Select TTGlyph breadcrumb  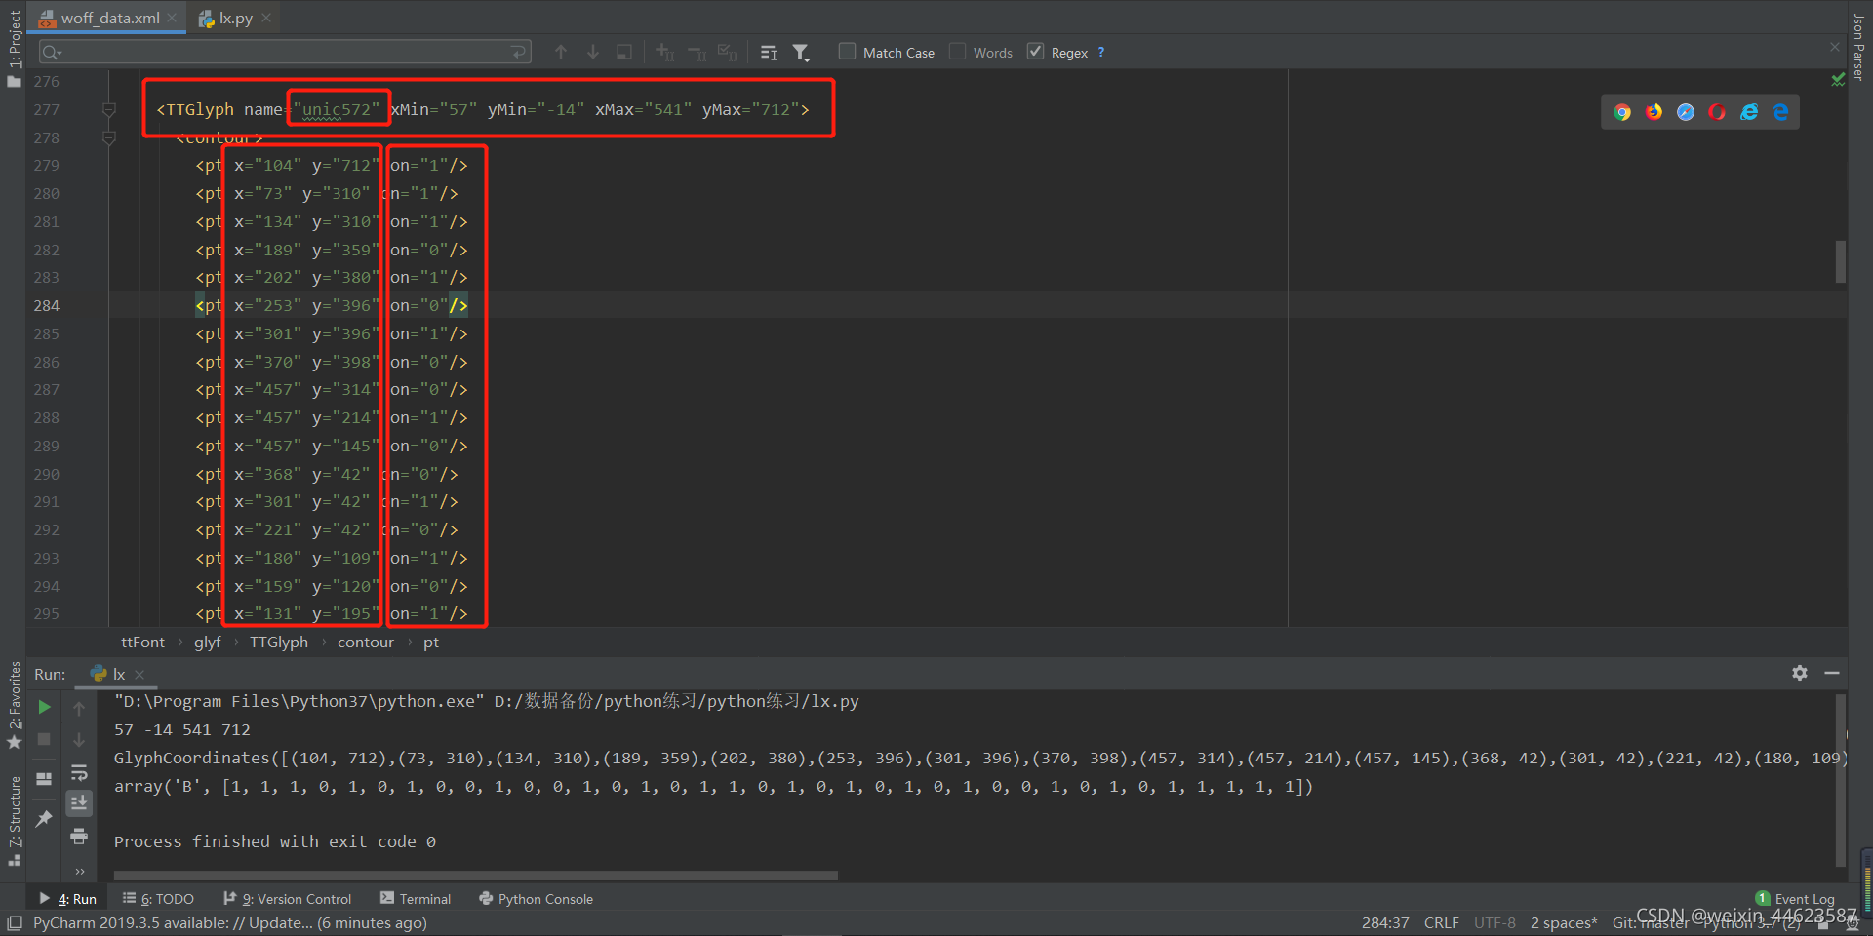278,642
